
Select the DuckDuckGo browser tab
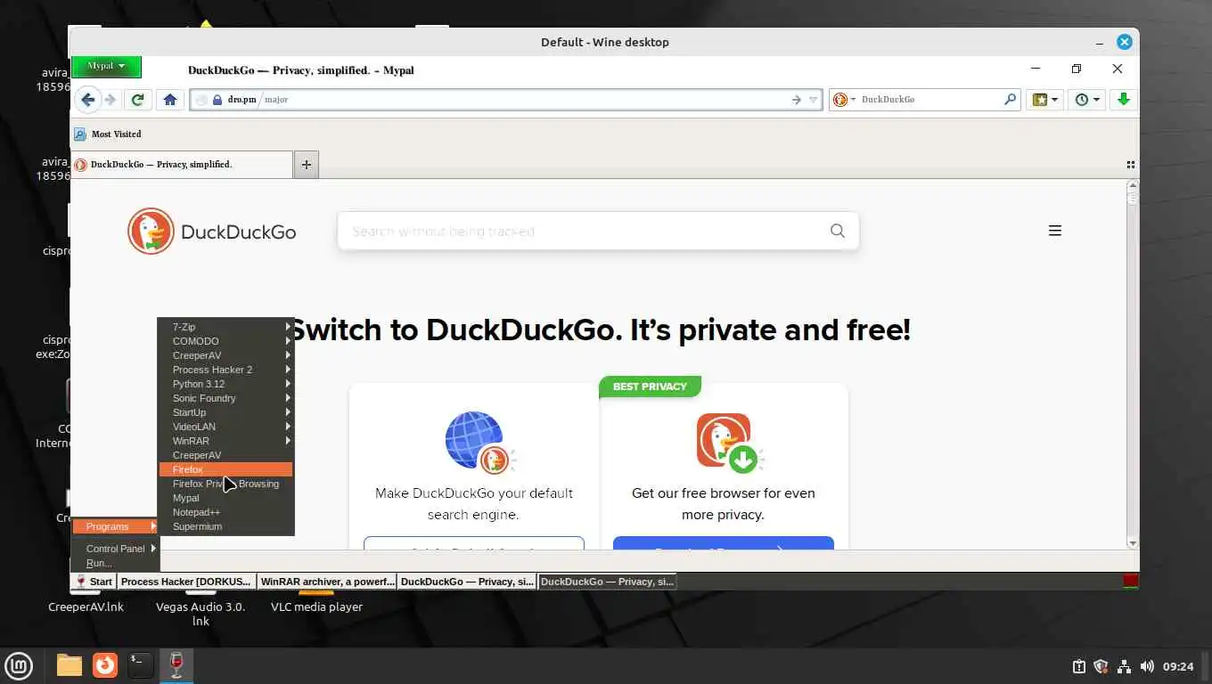[182, 165]
